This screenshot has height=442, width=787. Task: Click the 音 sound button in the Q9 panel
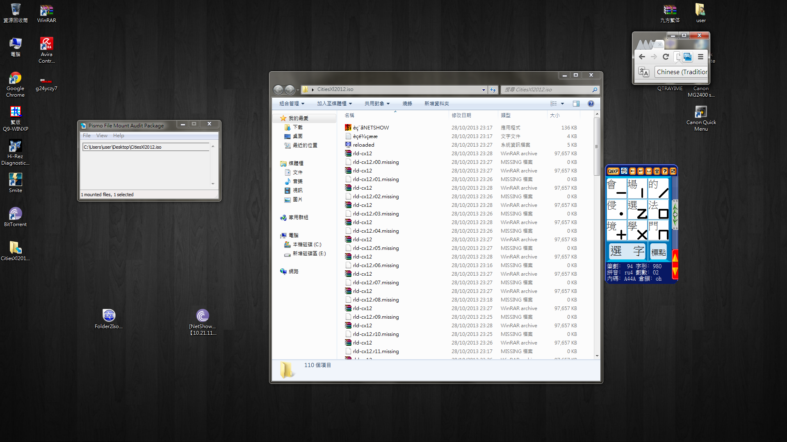click(657, 171)
